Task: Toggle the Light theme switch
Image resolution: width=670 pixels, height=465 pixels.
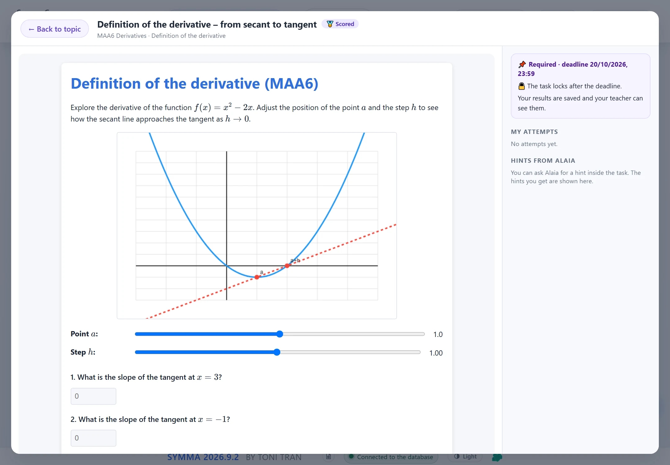Action: click(x=465, y=456)
